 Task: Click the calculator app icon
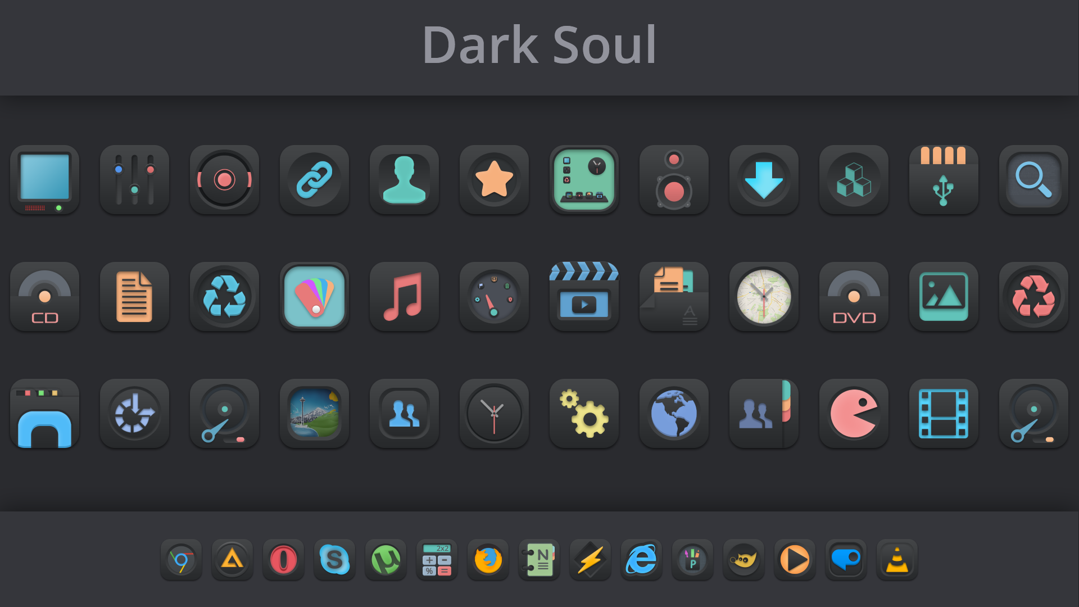pyautogui.click(x=437, y=560)
